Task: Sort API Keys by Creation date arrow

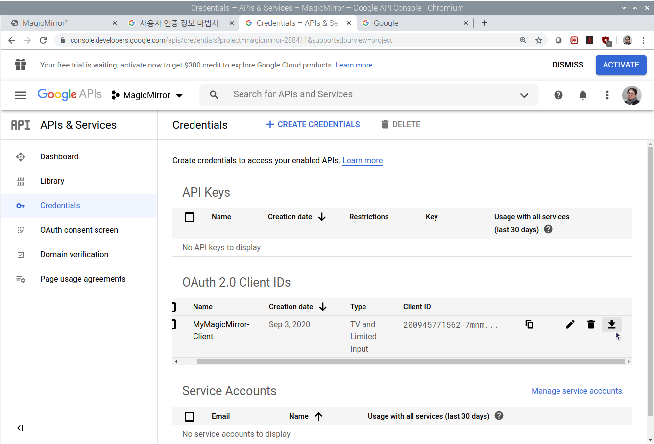Action: 322,217
